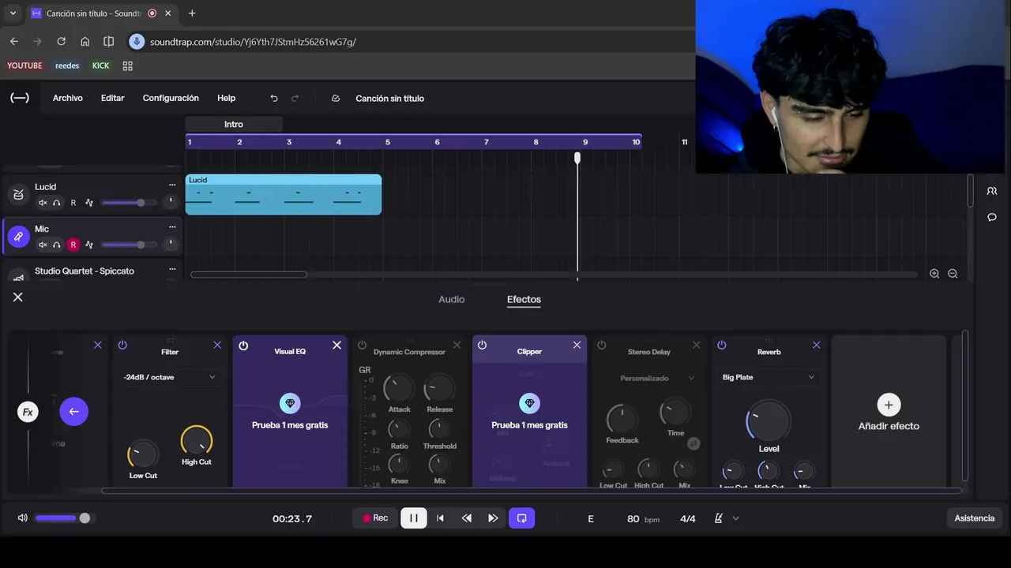Screen dimensions: 1011x568
Task: Click the undo arrow icon
Action: coord(274,98)
